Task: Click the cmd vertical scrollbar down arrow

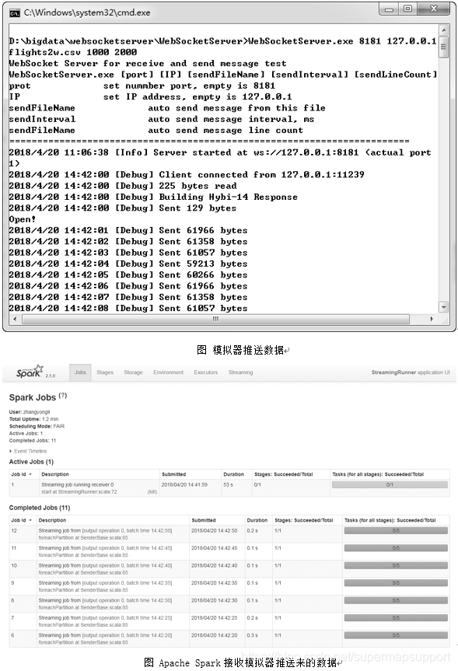Action: click(x=444, y=307)
